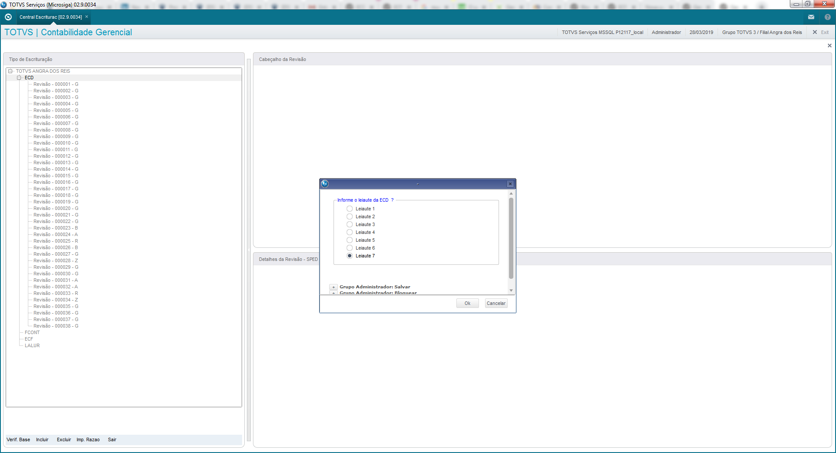Viewport: 836px width, 453px height.
Task: Click the dialog scrollbar up arrow
Action: pyautogui.click(x=511, y=193)
